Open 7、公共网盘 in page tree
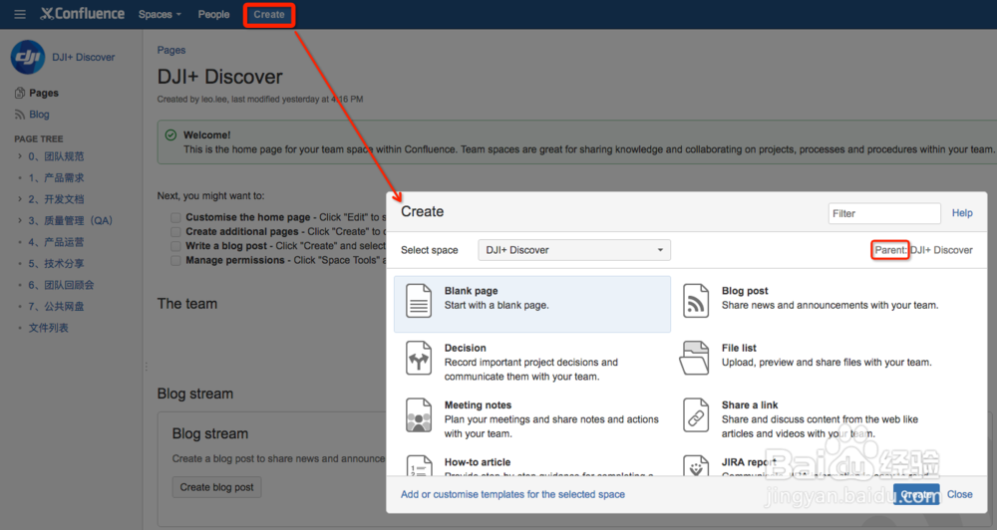Image resolution: width=997 pixels, height=530 pixels. [56, 306]
